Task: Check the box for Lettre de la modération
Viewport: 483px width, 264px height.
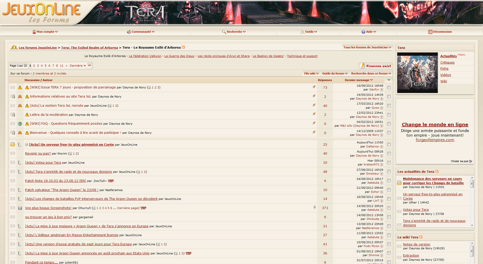Action: click(x=389, y=115)
